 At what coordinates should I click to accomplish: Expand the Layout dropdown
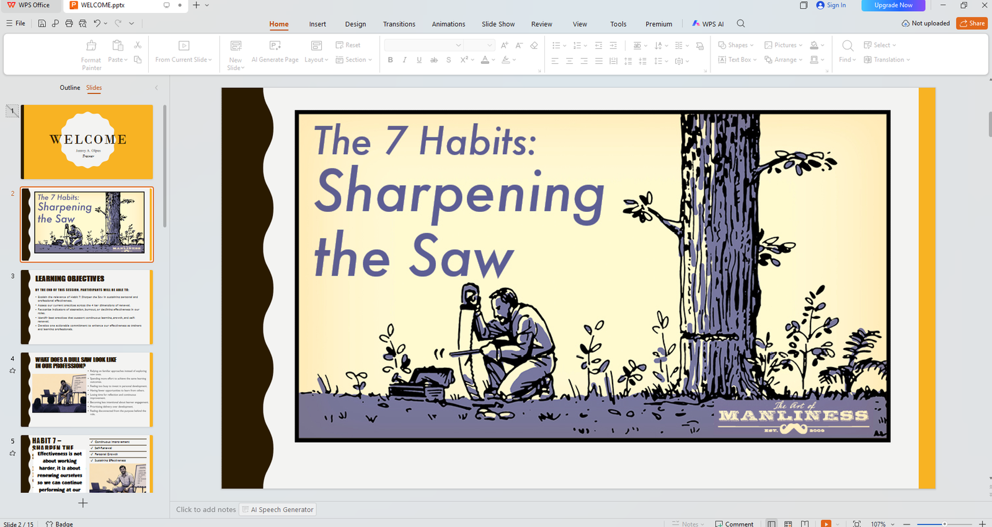point(316,59)
